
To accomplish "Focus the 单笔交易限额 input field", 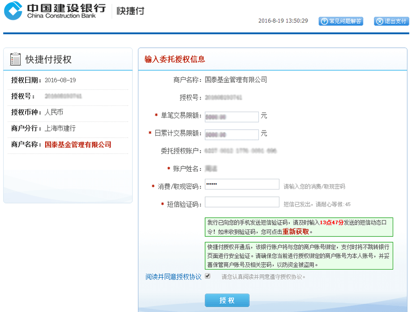I will coord(232,117).
